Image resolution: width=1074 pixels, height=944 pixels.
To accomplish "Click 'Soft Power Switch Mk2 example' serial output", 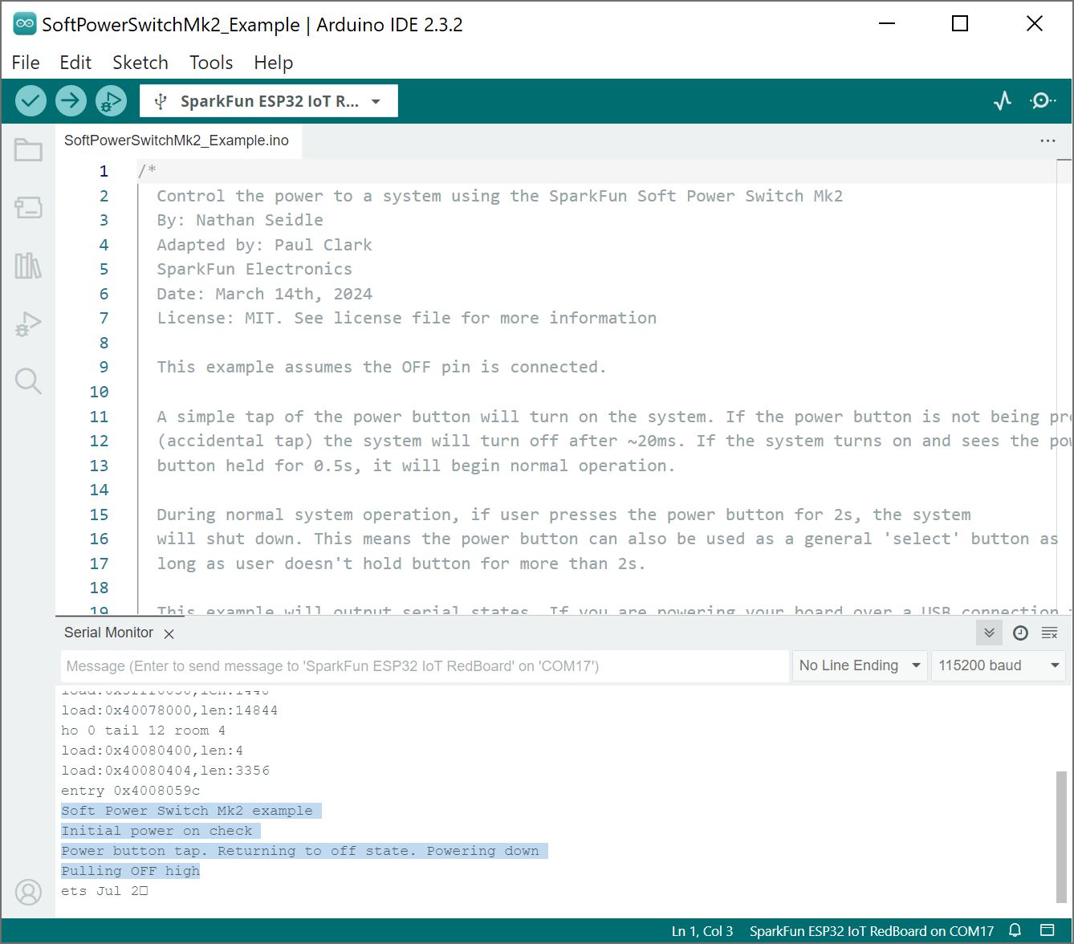I will coord(187,811).
